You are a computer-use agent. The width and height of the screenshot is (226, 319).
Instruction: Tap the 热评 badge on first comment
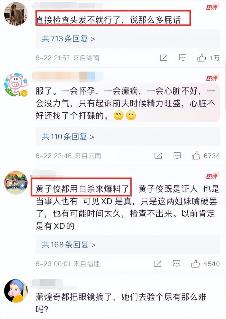click(x=212, y=7)
